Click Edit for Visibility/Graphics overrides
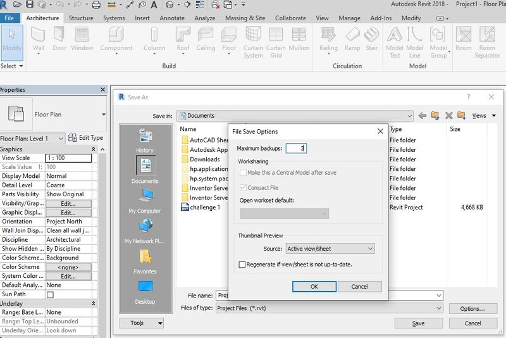Viewport: 506px width, 338px height. pos(68,204)
